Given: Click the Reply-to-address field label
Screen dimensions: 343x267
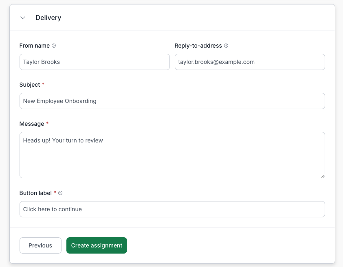Looking at the screenshot, I should click(198, 46).
